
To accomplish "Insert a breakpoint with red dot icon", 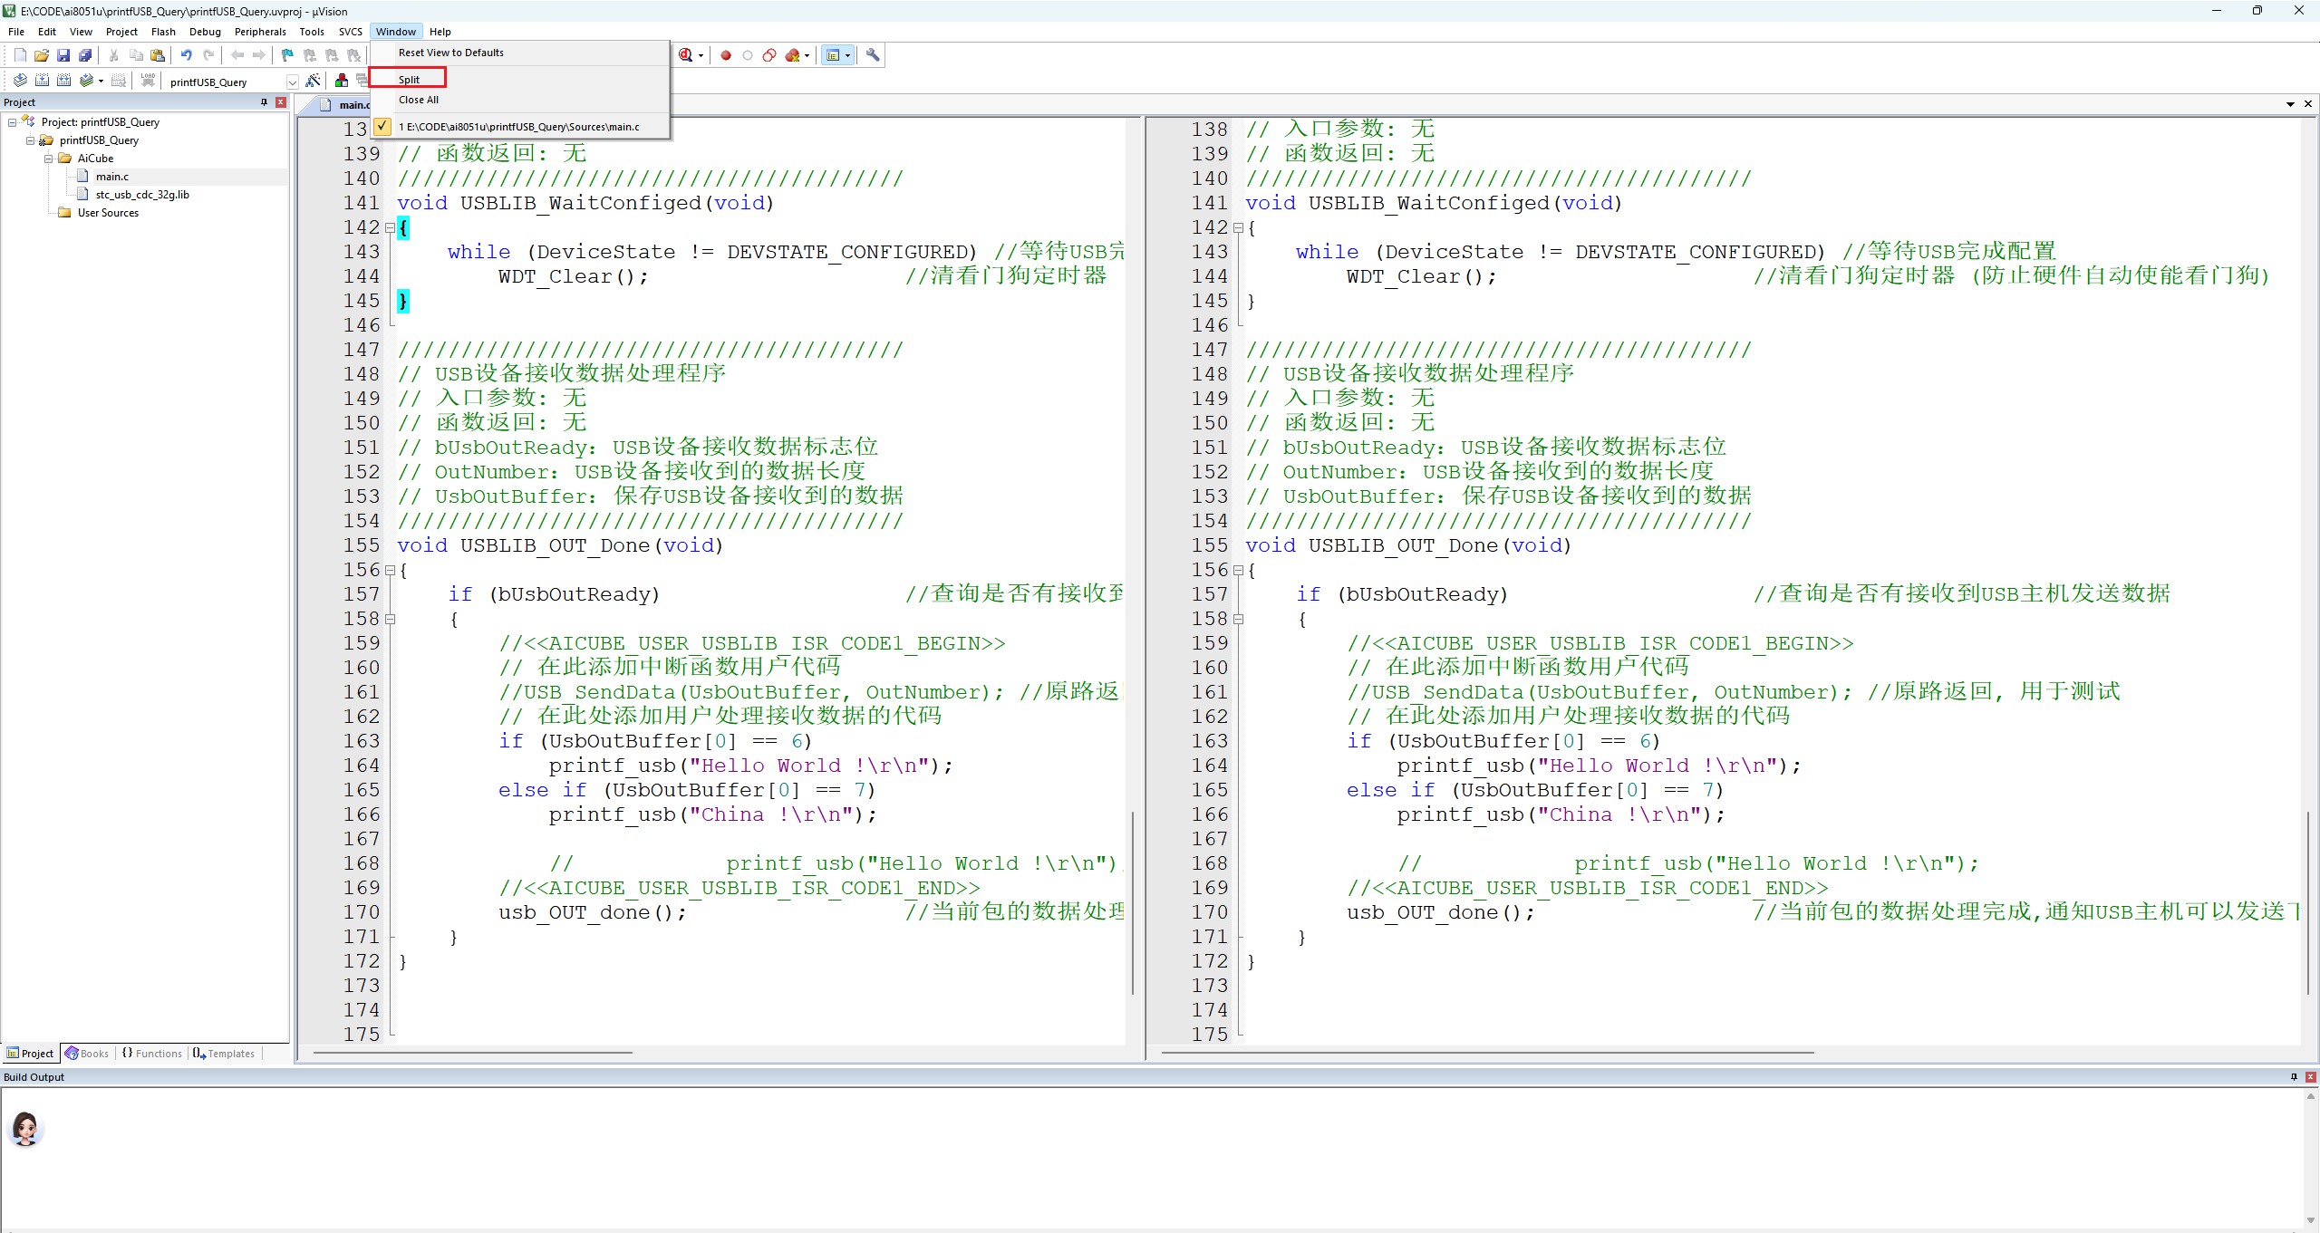I will click(726, 55).
